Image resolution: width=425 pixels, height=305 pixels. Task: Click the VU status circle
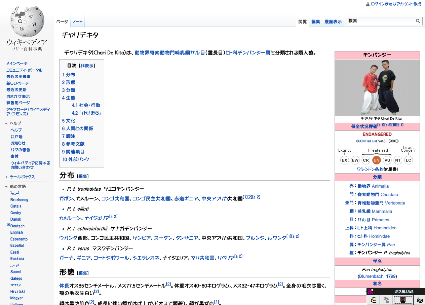(x=387, y=160)
